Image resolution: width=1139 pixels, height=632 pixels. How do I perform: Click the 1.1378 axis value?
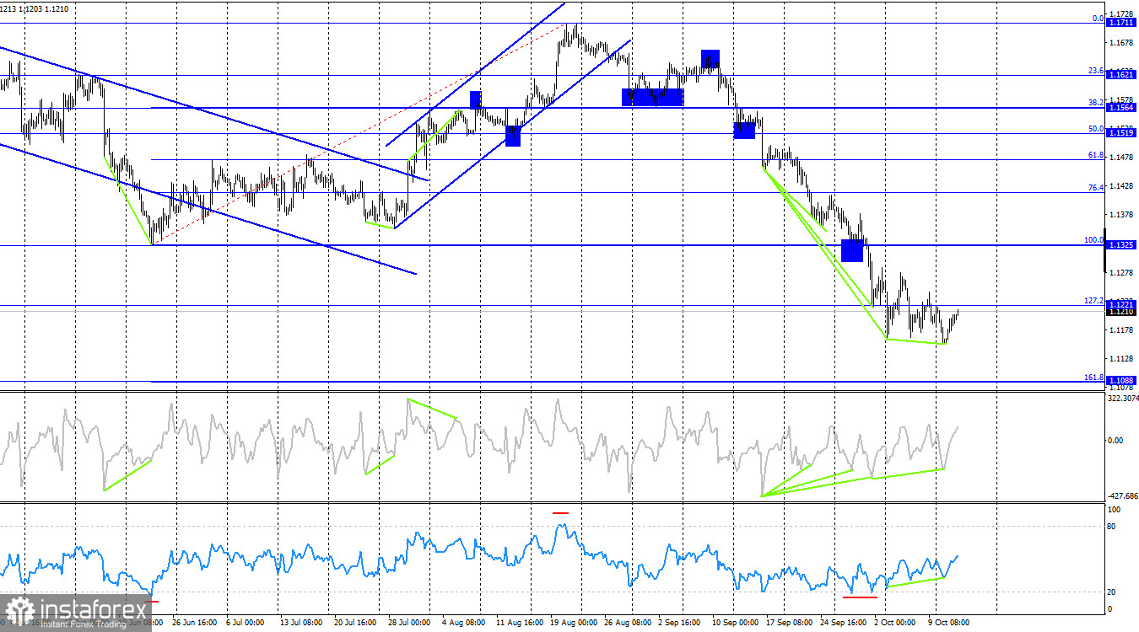[x=1122, y=215]
